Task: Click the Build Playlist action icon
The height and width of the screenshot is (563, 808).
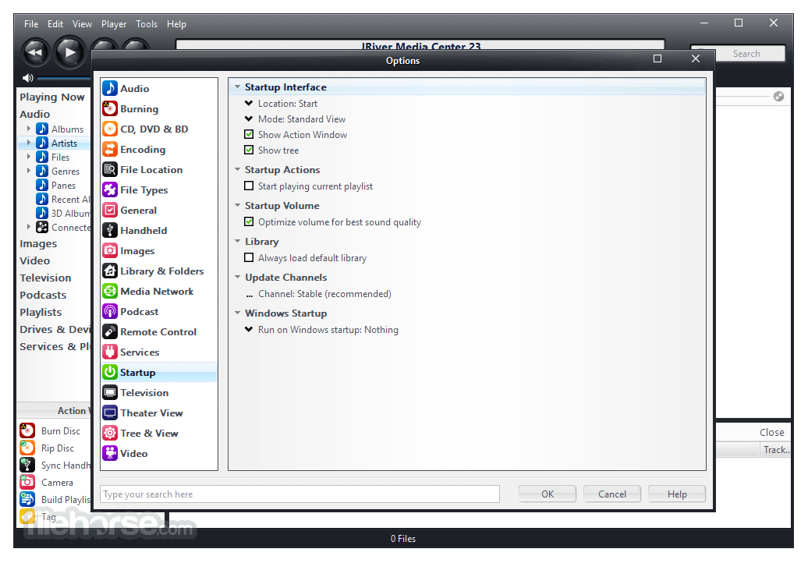Action: 27,499
